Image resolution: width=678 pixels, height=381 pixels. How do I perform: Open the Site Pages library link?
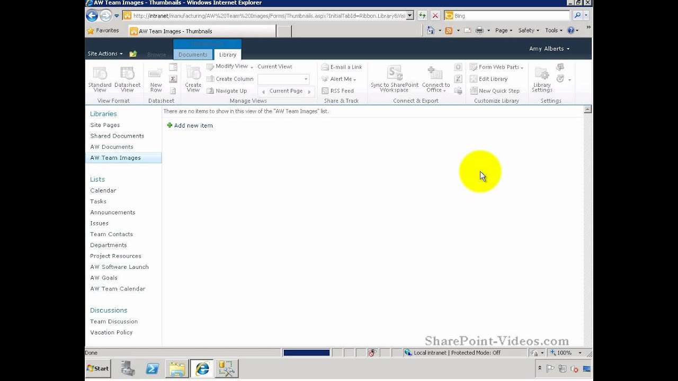pos(105,125)
